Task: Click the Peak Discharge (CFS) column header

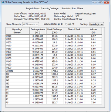Action: click(55, 31)
